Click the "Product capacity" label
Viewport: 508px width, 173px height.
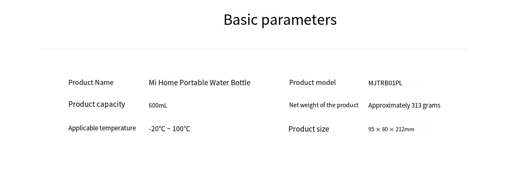point(97,104)
